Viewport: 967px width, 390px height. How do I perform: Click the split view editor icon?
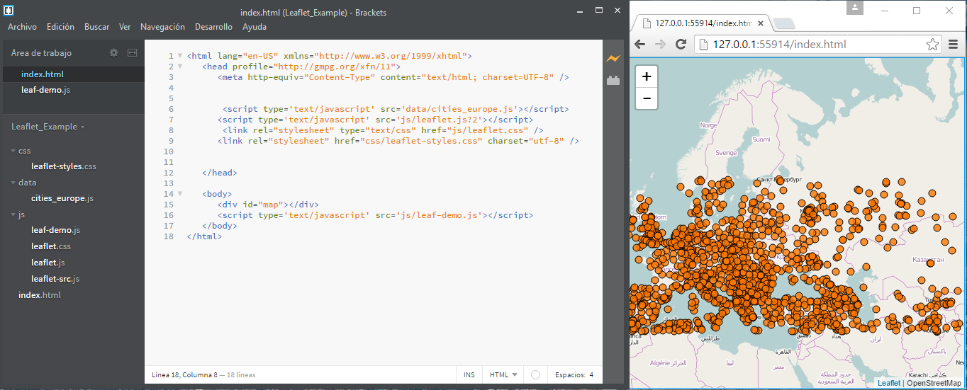[132, 52]
